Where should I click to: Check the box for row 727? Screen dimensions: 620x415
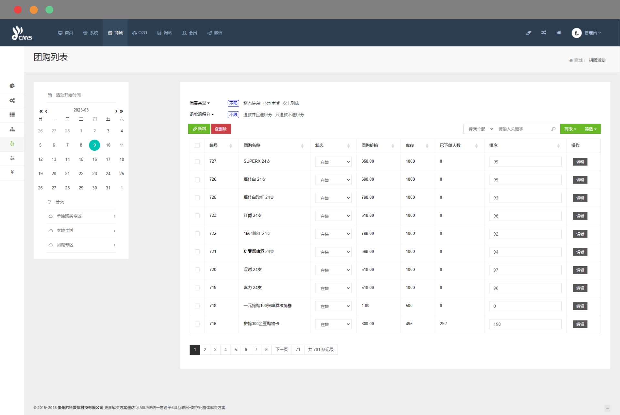click(197, 162)
